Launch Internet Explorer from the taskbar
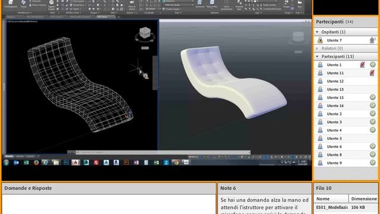This screenshot has width=380, height=214. pyautogui.click(x=46, y=162)
